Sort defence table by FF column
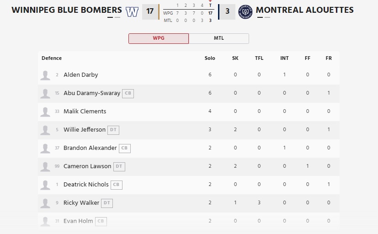378x234 pixels. [x=308, y=58]
